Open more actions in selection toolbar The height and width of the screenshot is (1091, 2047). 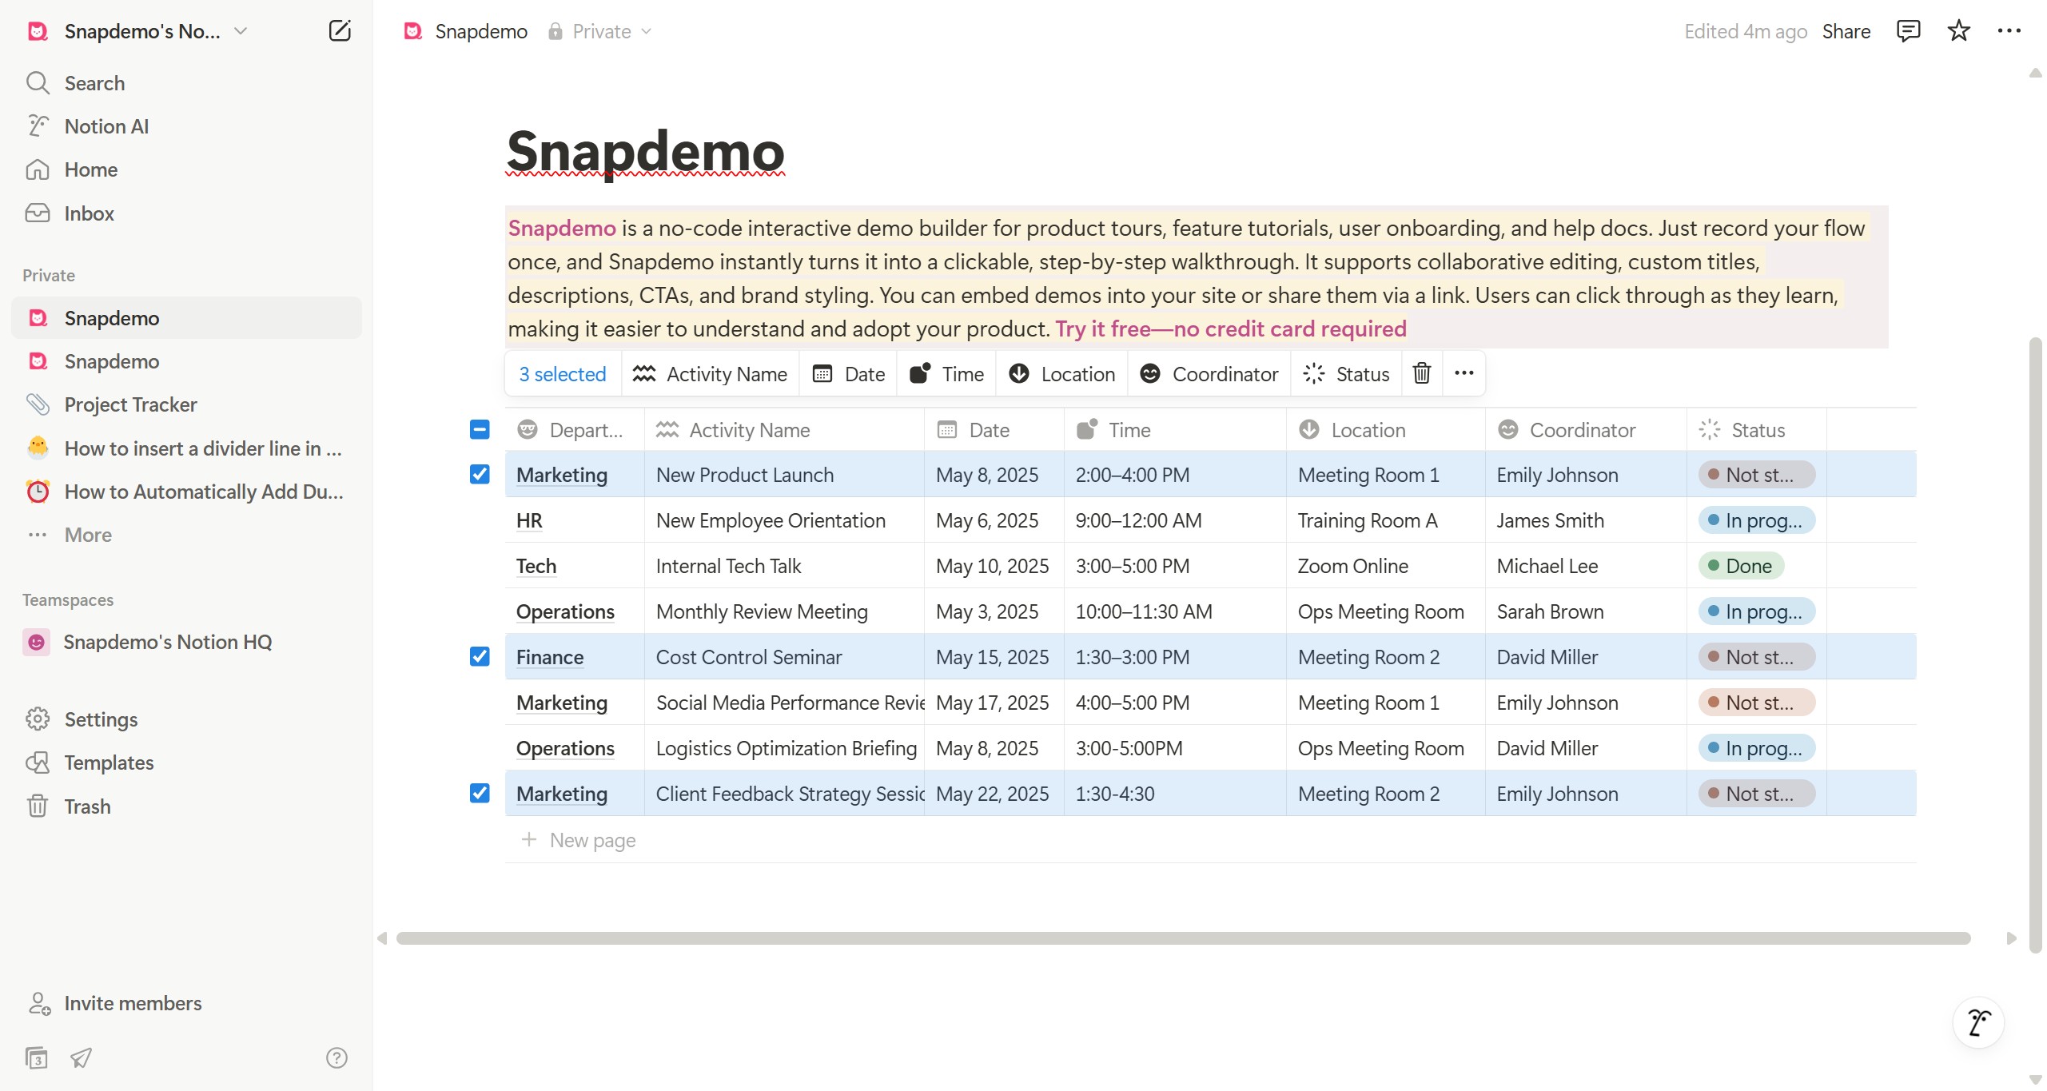(1464, 373)
